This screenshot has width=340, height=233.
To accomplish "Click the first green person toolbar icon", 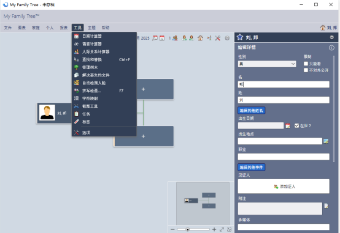I will pyautogui.click(x=184, y=39).
